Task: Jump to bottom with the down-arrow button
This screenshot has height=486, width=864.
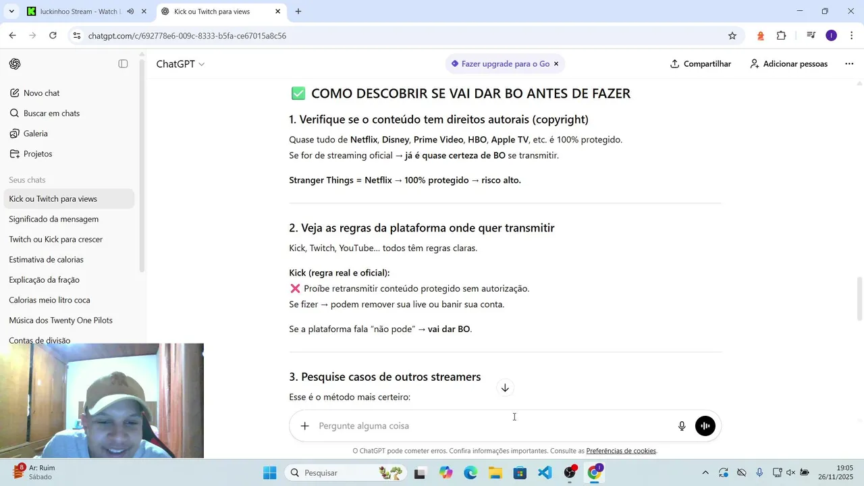Action: point(505,388)
